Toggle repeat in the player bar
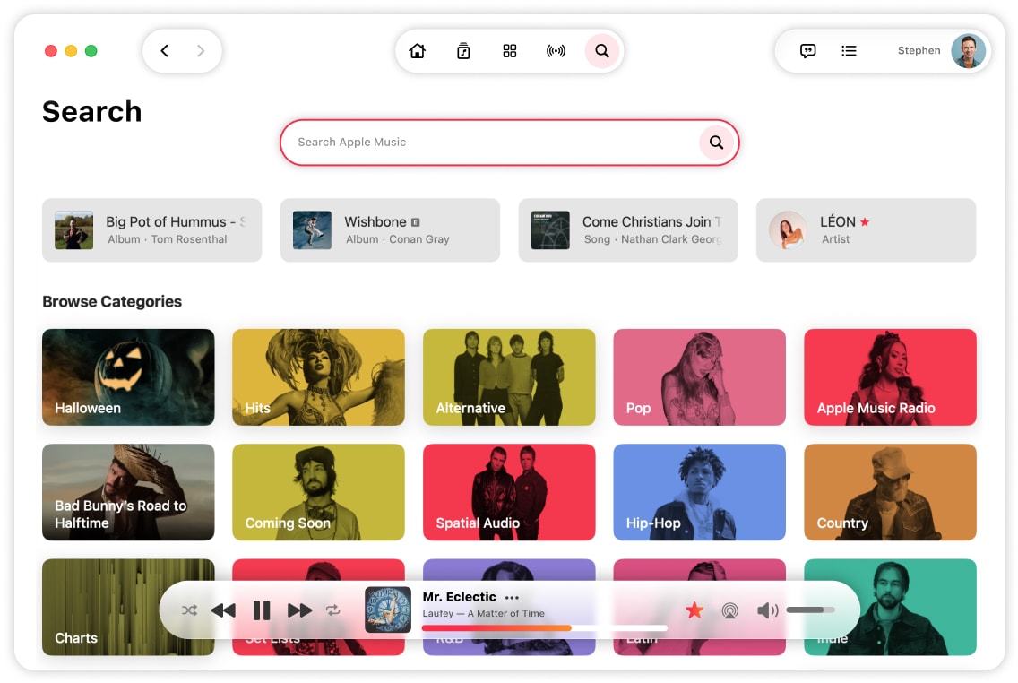1018x683 pixels. (333, 610)
